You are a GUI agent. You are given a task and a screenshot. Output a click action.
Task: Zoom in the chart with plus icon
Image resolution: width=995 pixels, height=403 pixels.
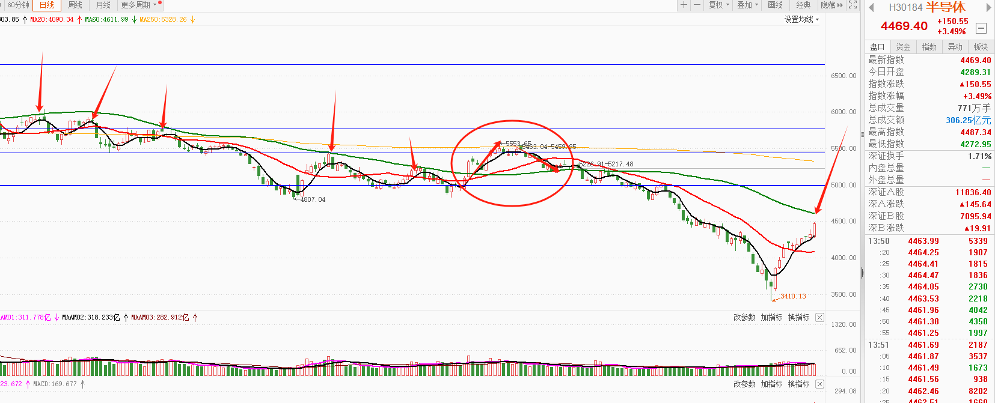coord(684,5)
